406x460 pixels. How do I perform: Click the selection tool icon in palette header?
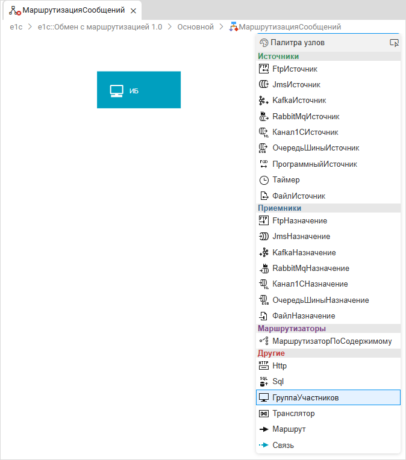pyautogui.click(x=394, y=43)
